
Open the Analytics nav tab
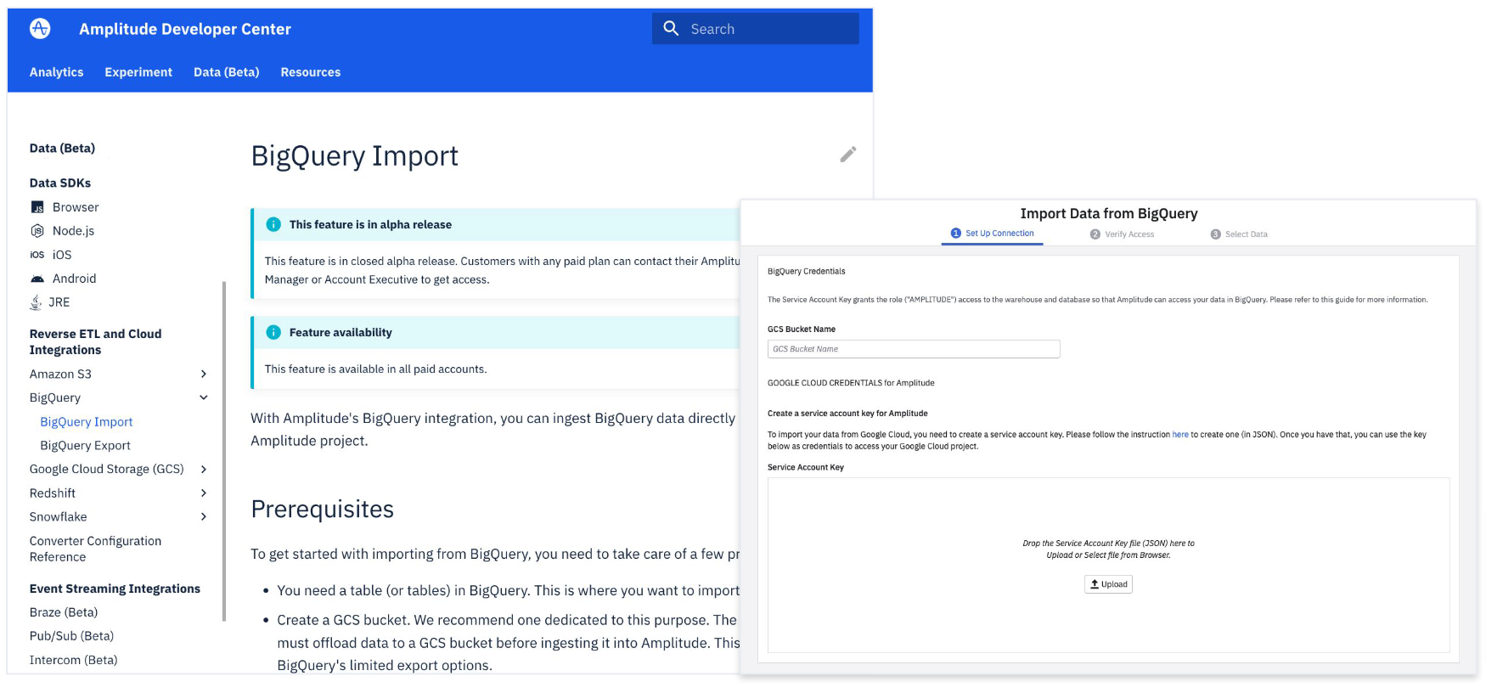[56, 72]
